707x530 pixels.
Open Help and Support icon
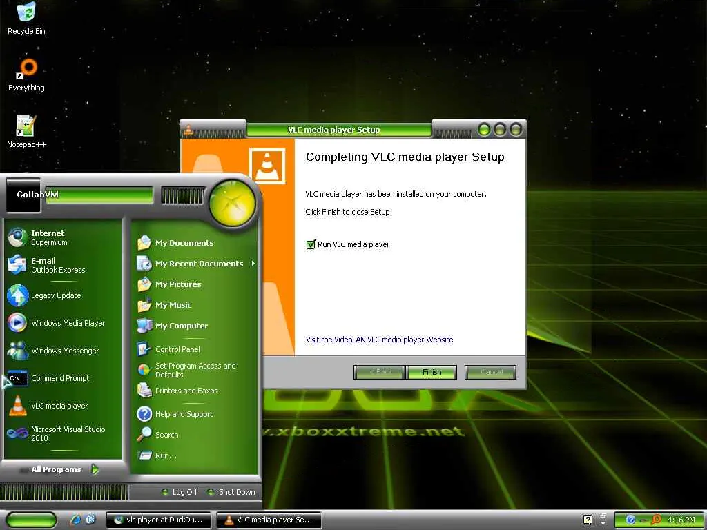[144, 414]
